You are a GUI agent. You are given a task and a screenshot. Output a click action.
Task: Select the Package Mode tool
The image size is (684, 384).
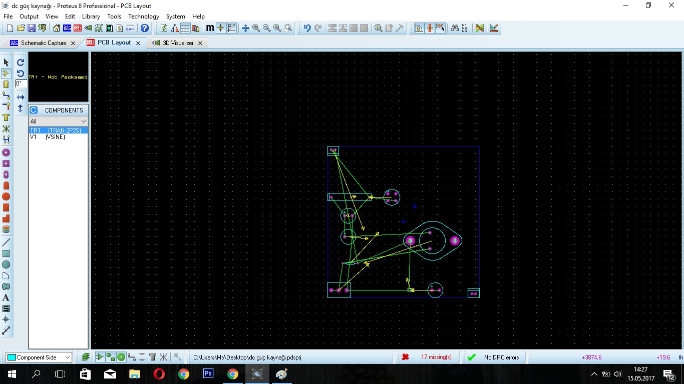pos(6,84)
